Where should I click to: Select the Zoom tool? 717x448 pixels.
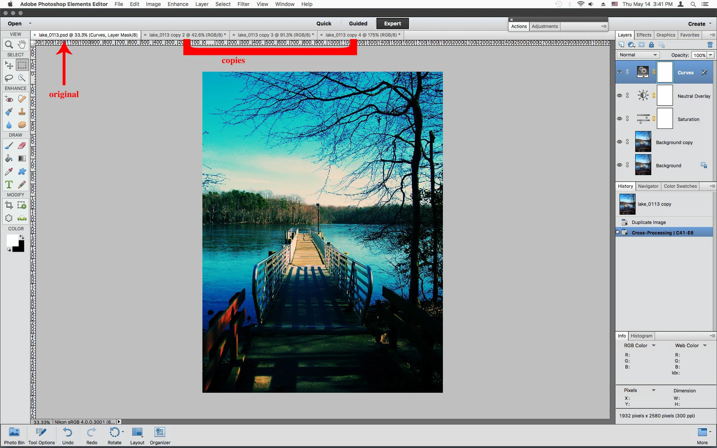click(9, 45)
